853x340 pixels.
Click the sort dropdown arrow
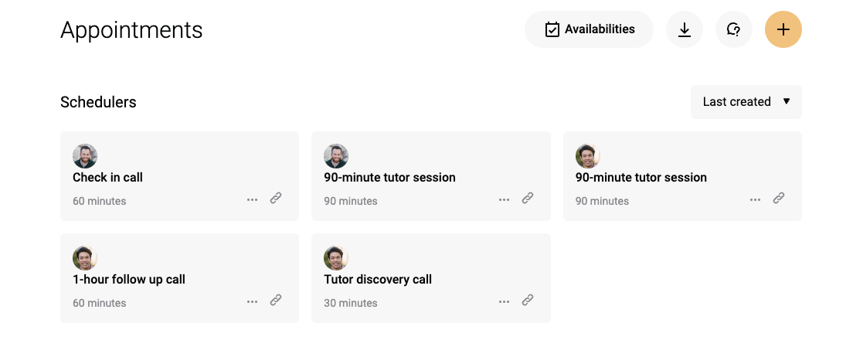click(786, 101)
